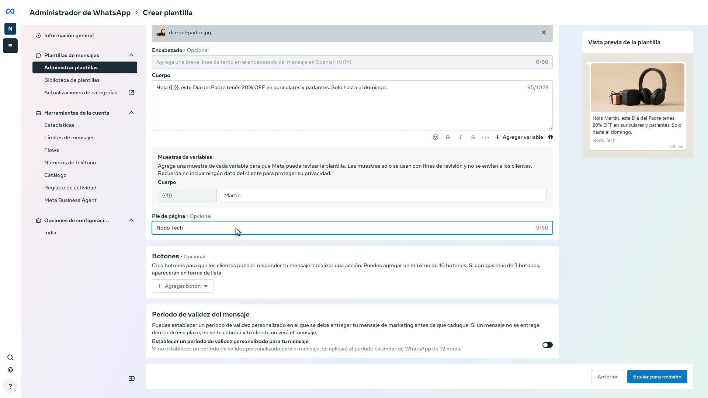The height and width of the screenshot is (398, 708).
Task: Open the settings gear icon
Action: pyautogui.click(x=10, y=370)
